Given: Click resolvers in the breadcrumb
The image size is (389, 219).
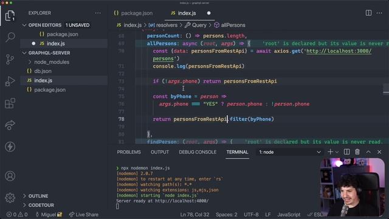Looking at the screenshot, I should (167, 25).
